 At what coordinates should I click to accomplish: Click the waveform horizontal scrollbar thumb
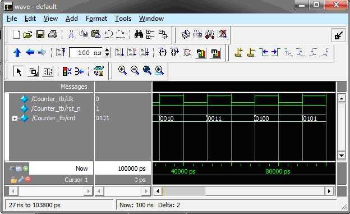pyautogui.click(x=184, y=191)
